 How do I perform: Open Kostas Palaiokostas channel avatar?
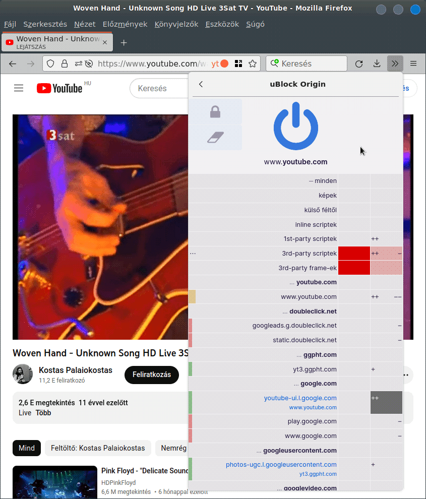[22, 374]
